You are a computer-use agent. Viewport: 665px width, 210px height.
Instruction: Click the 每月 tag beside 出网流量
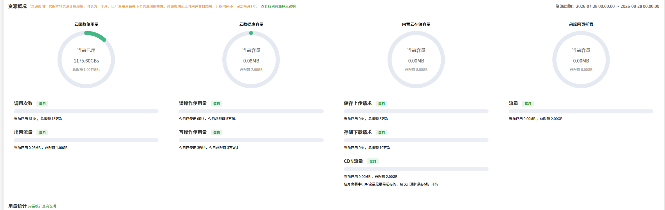[42, 132]
